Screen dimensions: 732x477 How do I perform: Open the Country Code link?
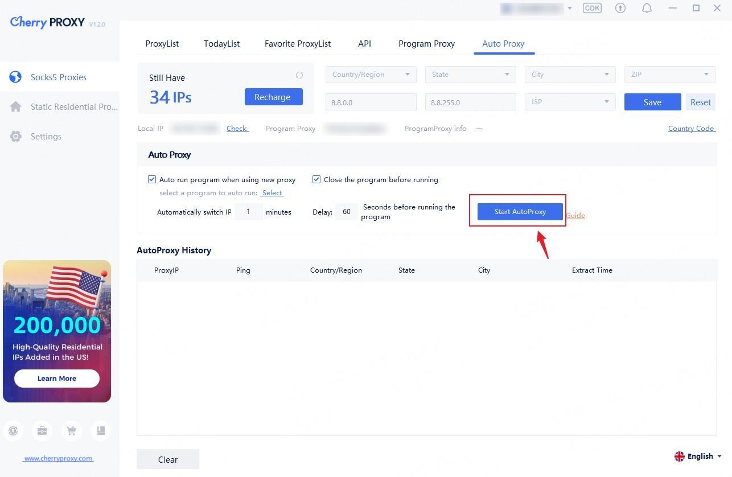click(691, 129)
